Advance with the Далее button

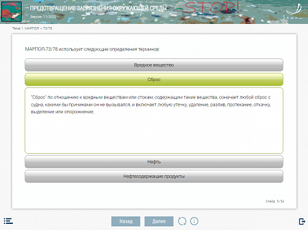(x=159, y=221)
